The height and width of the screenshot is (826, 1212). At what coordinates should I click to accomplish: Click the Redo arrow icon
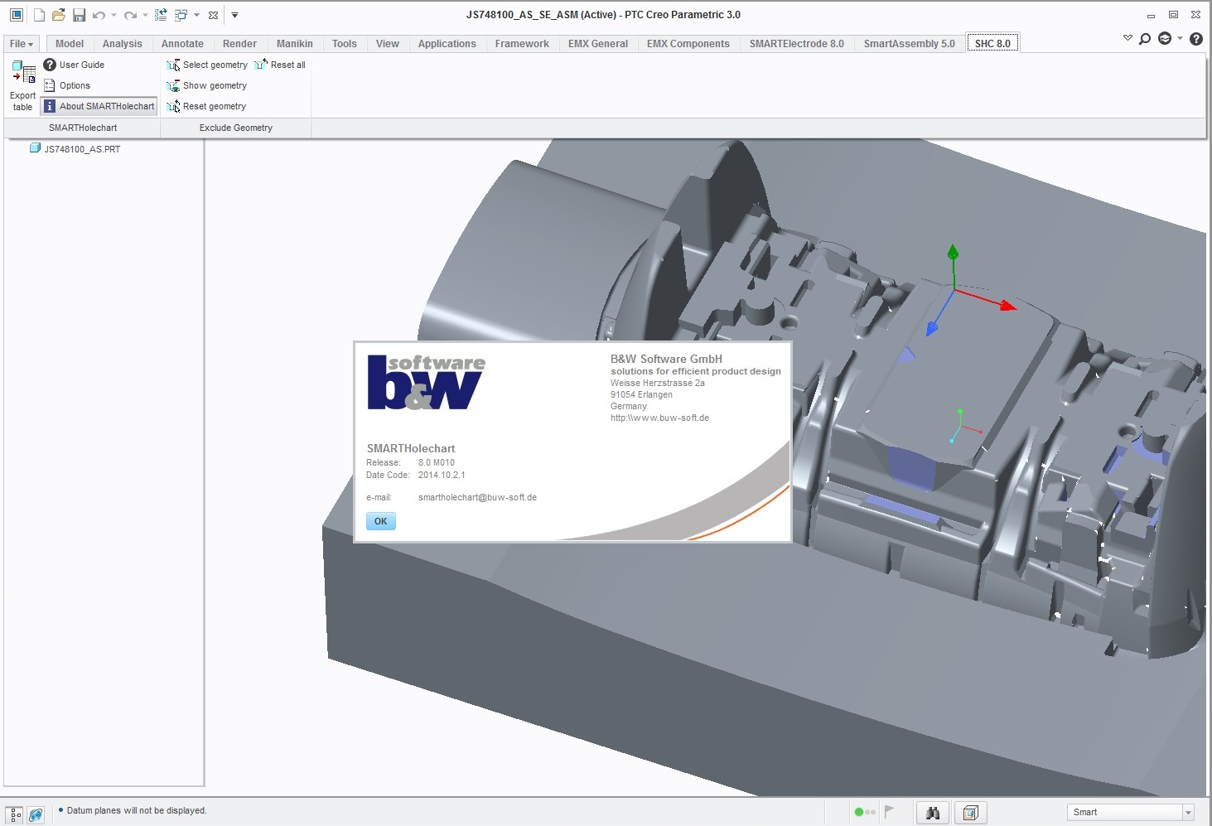[x=130, y=15]
